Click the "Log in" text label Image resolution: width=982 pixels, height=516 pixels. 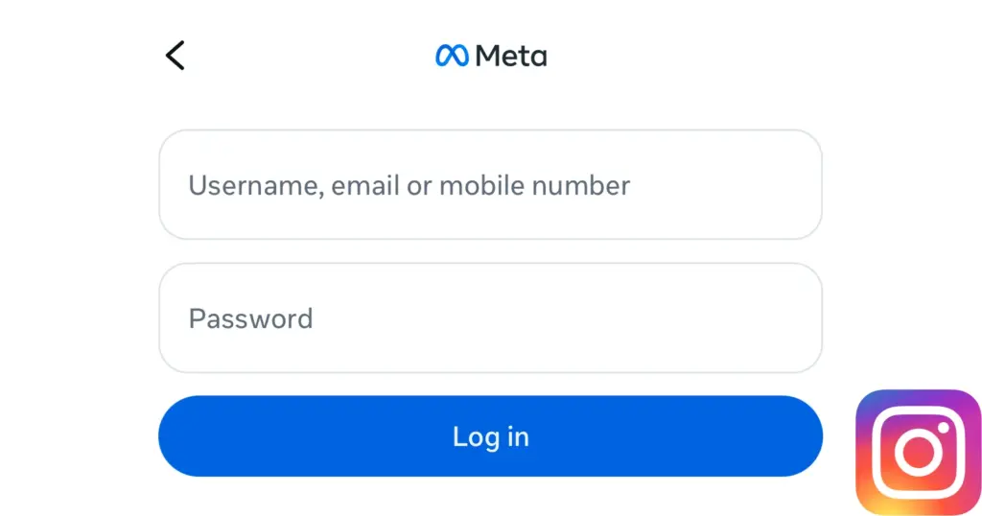coord(491,436)
